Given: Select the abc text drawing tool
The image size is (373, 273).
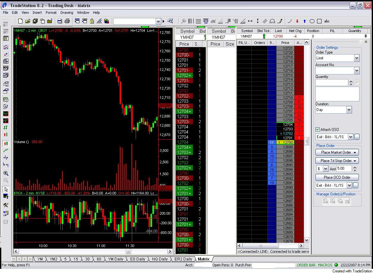Looking at the screenshot, I should coord(327,21).
